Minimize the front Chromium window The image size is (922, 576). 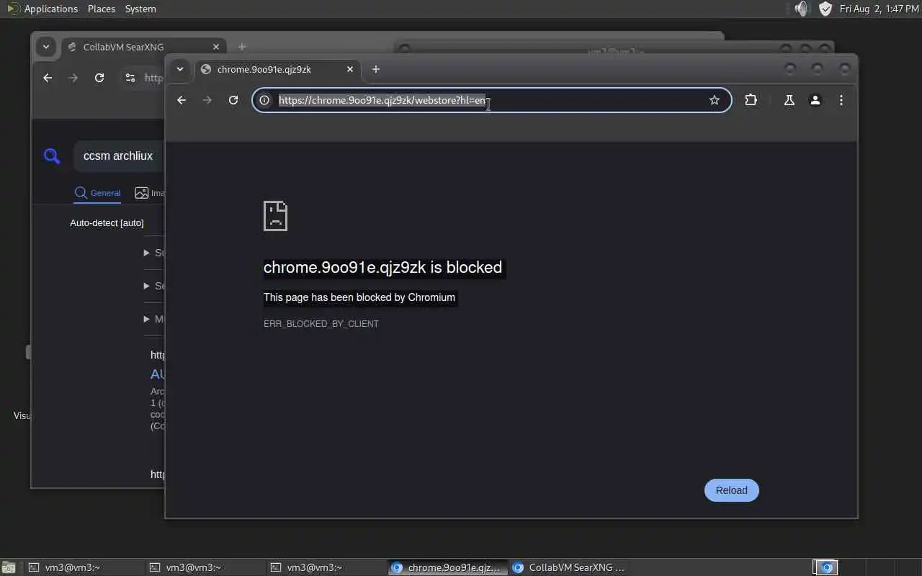[x=790, y=69]
